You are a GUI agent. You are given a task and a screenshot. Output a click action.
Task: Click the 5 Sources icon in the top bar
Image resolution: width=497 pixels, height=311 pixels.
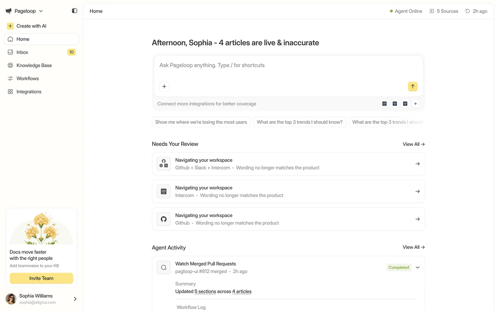coord(432,11)
